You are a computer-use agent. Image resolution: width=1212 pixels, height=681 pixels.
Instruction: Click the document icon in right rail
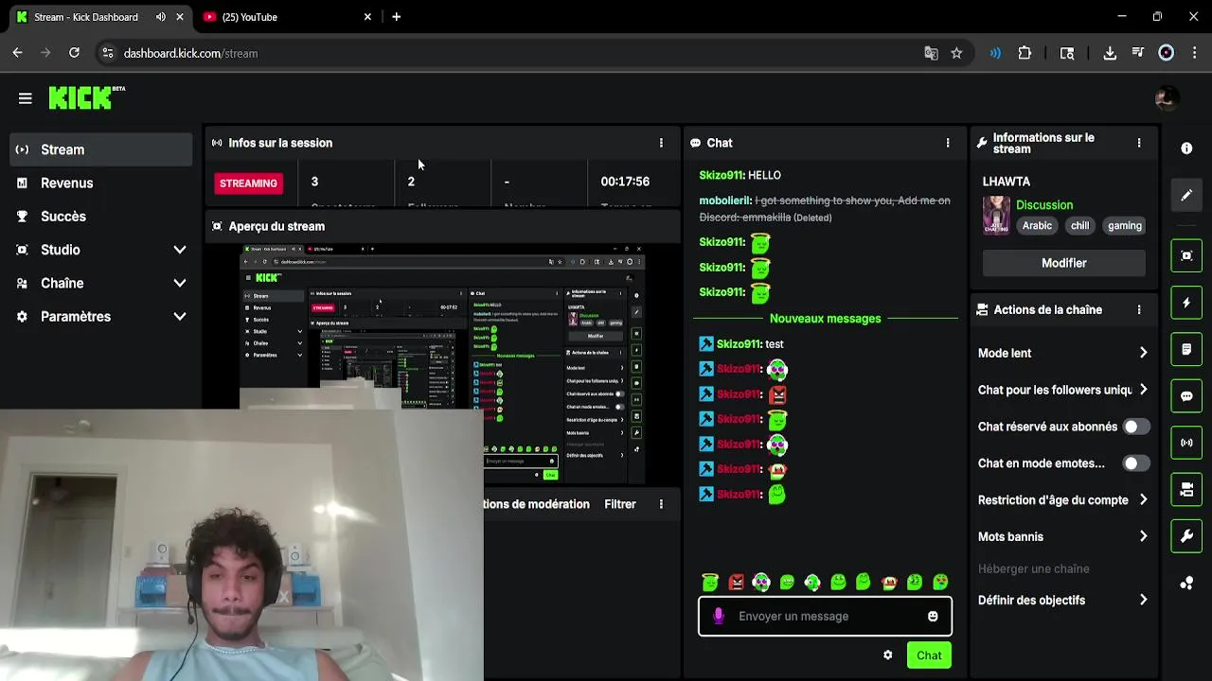[x=1186, y=350]
